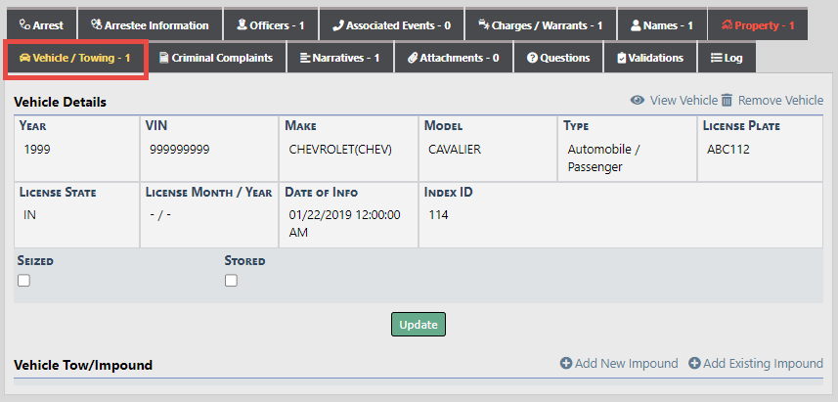This screenshot has width=838, height=402.
Task: Open the Charges / Warrants - 1 tab
Action: [x=539, y=25]
